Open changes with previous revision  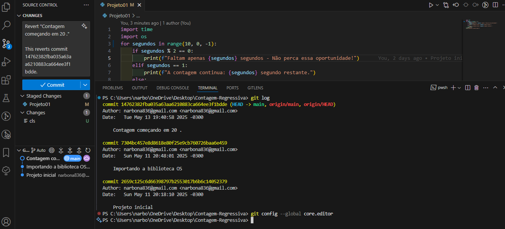(456, 5)
